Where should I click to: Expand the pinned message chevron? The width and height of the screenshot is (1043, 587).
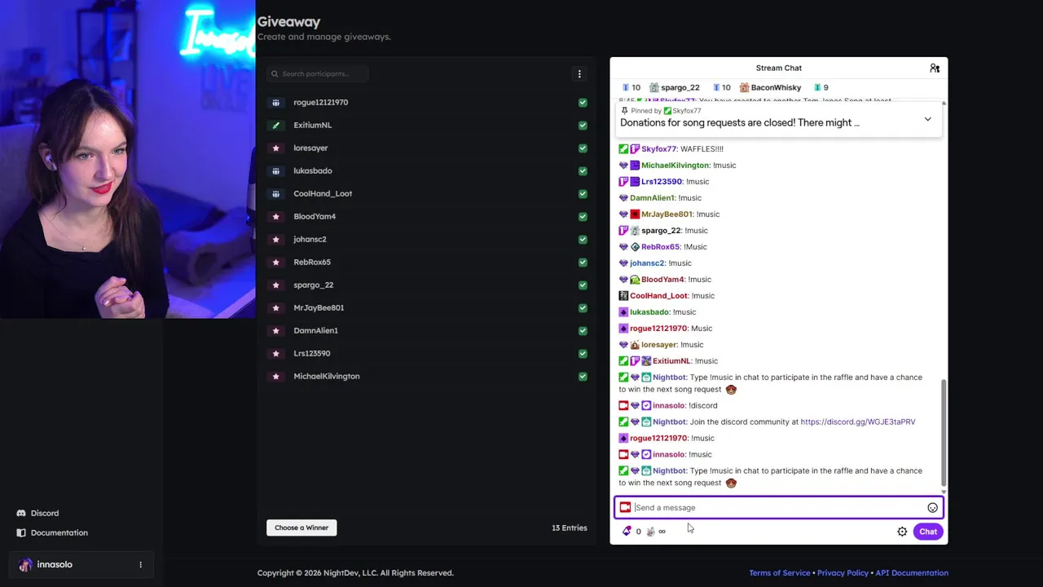[927, 119]
